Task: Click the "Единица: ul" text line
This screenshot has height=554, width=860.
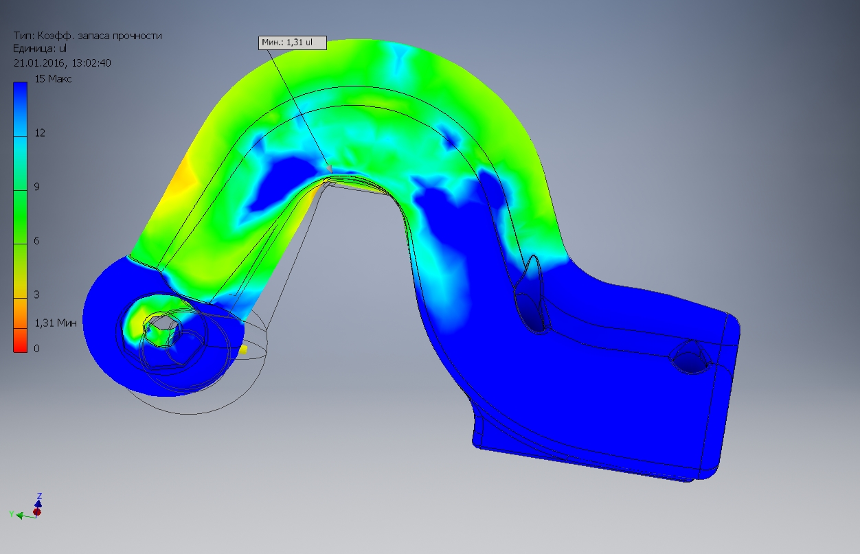Action: [x=40, y=49]
